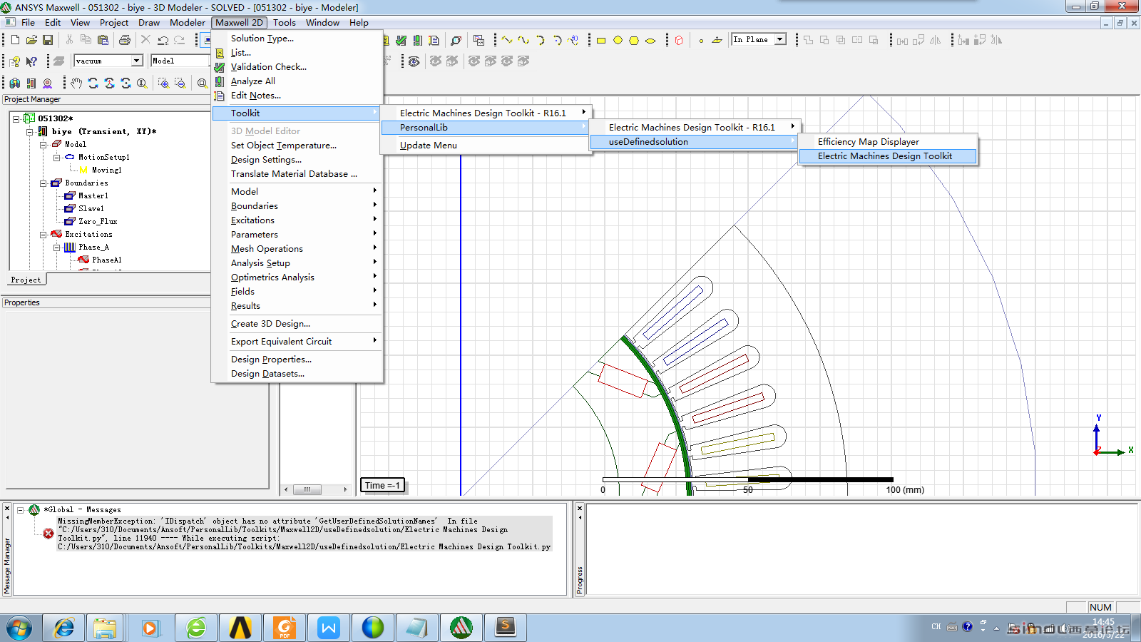Click the New project toolbar icon
1141x642 pixels.
[15, 41]
